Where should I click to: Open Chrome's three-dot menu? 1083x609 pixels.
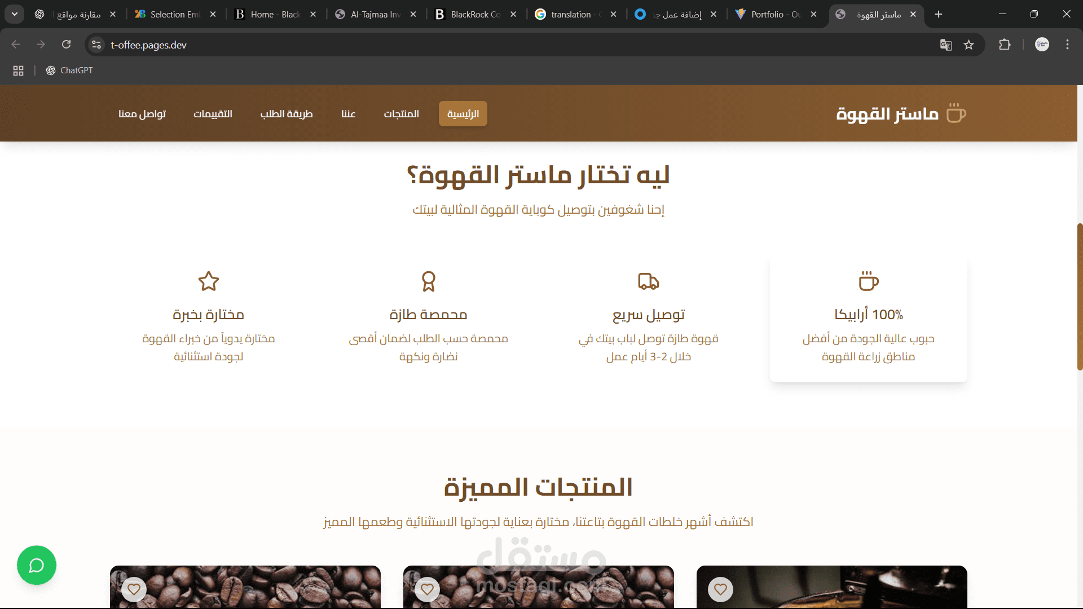point(1067,45)
